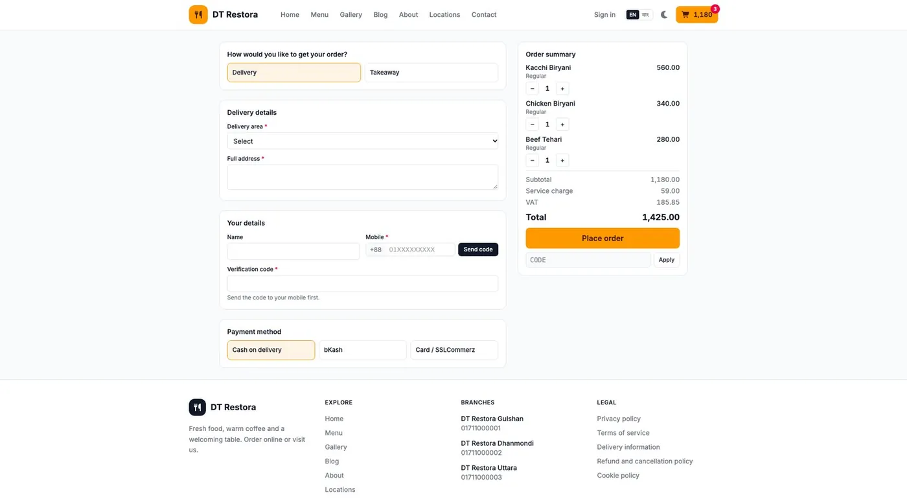Decrease Beef Tehari quantity
This screenshot has height=499, width=907.
pos(533,160)
